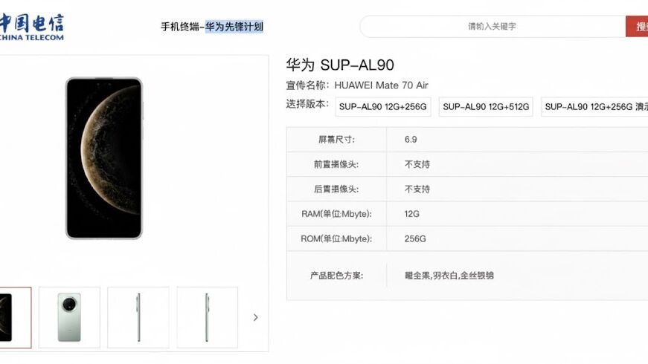Click the 手机终端 breadcrumb text
The image size is (648, 364).
(180, 27)
